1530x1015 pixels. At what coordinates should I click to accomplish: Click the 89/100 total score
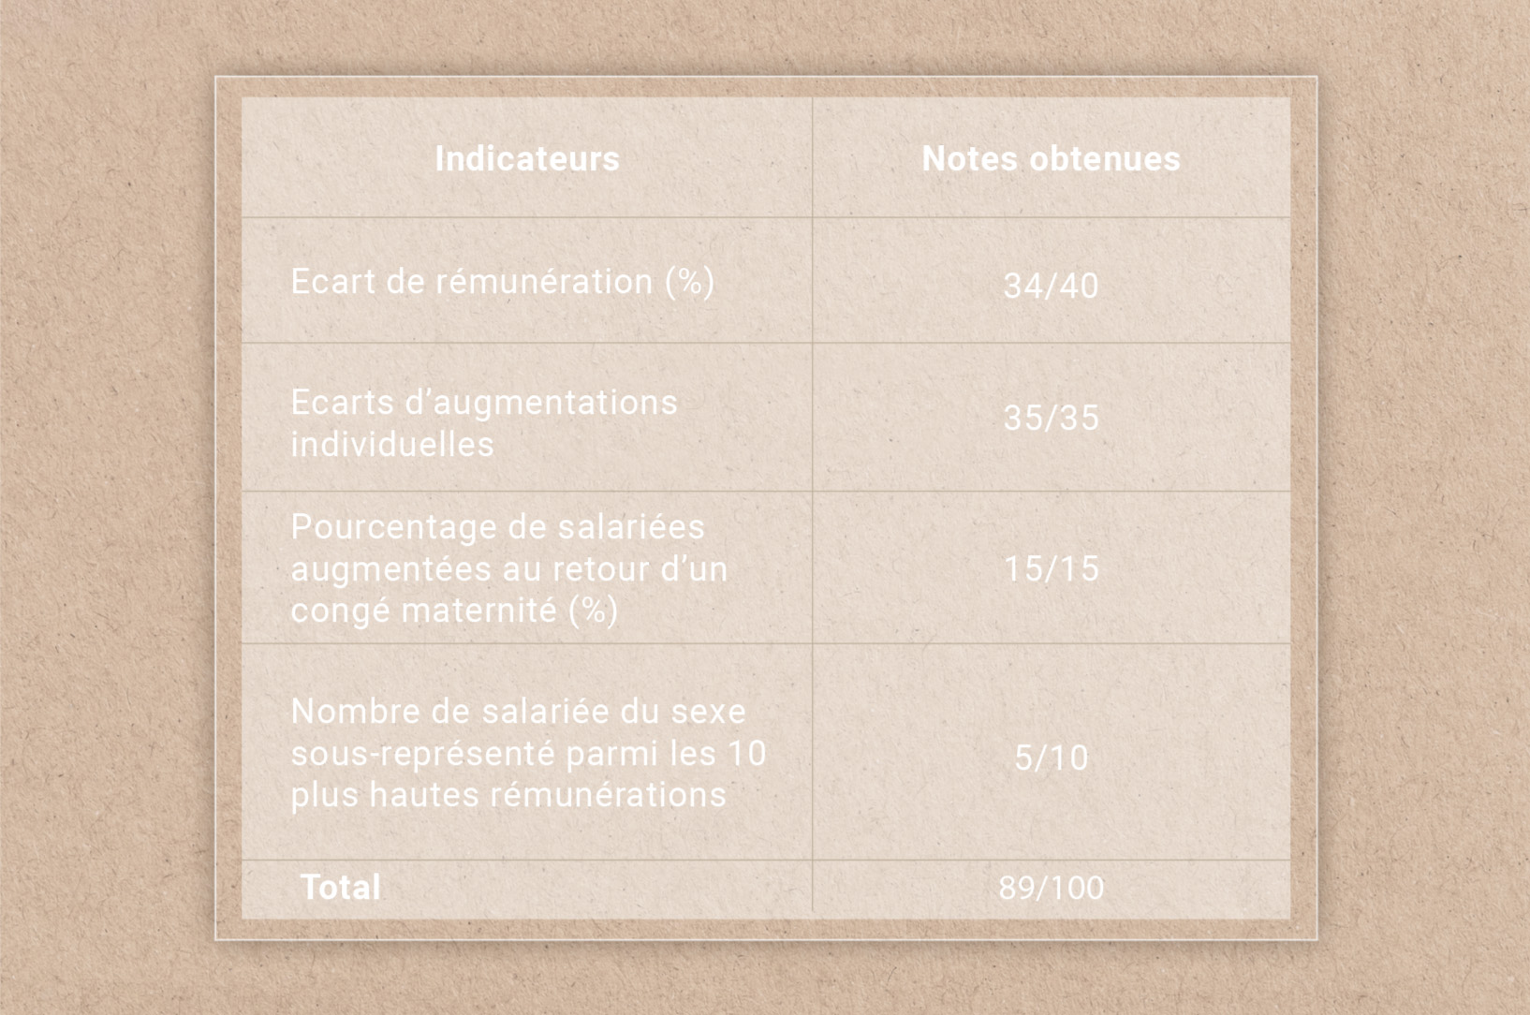pos(1051,888)
